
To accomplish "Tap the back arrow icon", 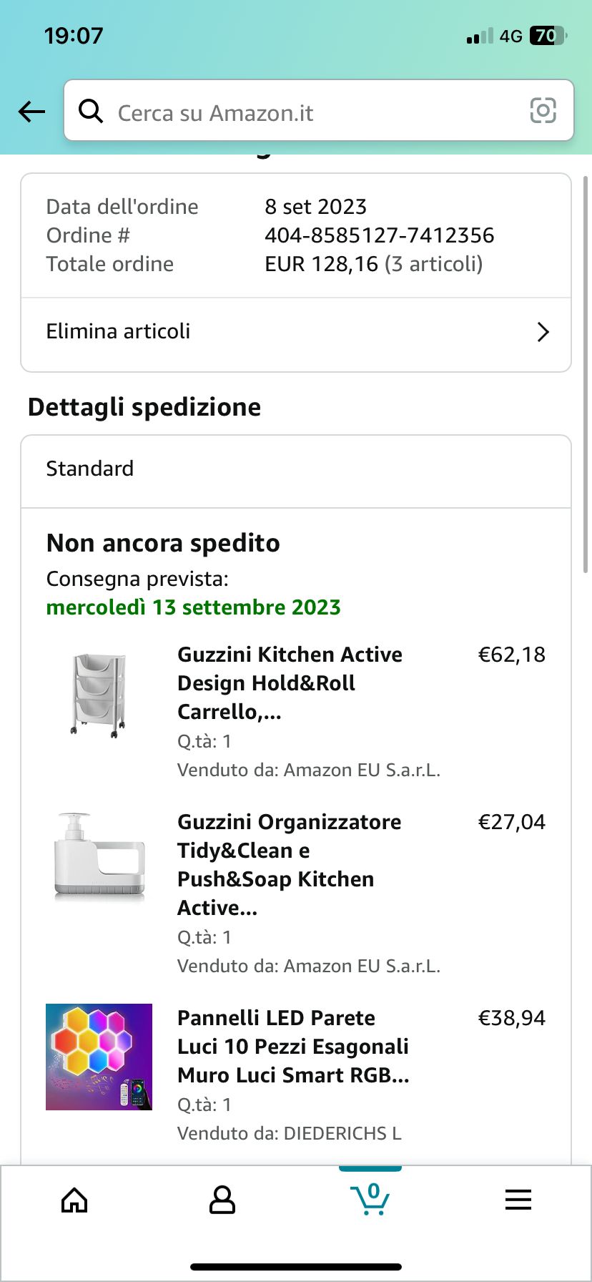I will (x=31, y=112).
